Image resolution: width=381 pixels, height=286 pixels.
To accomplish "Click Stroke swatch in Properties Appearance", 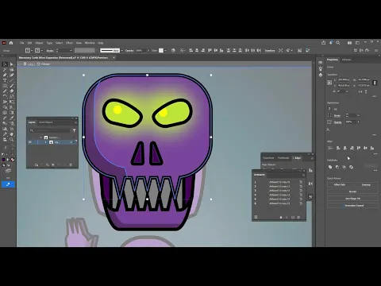I will coord(329,115).
